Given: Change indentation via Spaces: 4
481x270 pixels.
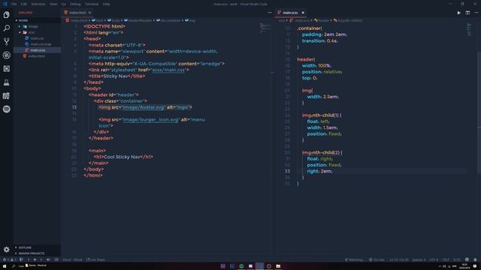Looking at the screenshot, I should 419,259.
